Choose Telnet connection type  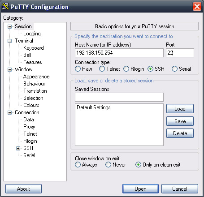(x=102, y=69)
